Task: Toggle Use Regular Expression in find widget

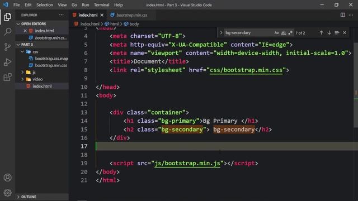Action: click(290, 33)
